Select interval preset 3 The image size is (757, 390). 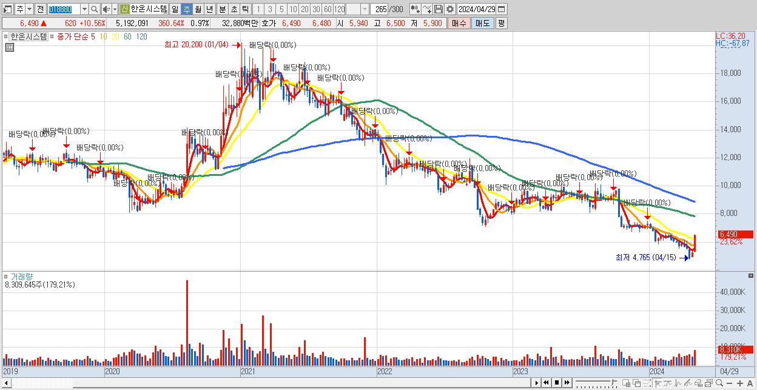(x=269, y=9)
